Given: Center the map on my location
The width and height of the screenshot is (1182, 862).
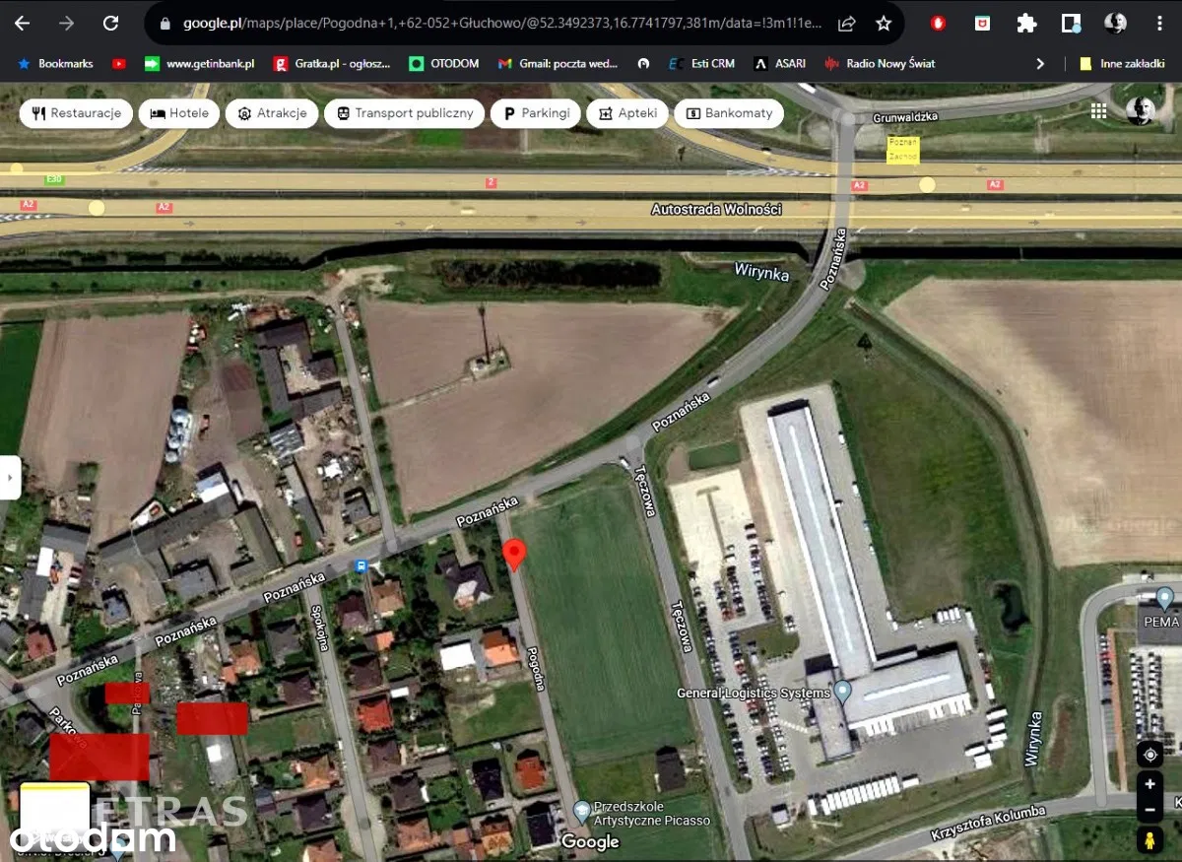Looking at the screenshot, I should click(1149, 755).
